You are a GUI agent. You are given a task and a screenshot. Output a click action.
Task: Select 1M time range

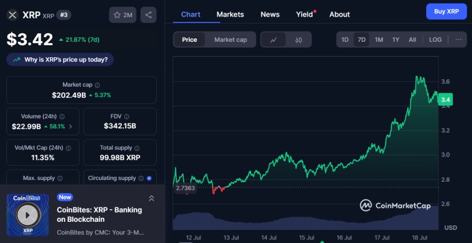(x=379, y=40)
